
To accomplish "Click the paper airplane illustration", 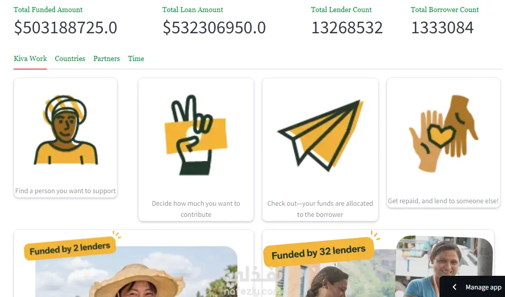I will pos(321,135).
